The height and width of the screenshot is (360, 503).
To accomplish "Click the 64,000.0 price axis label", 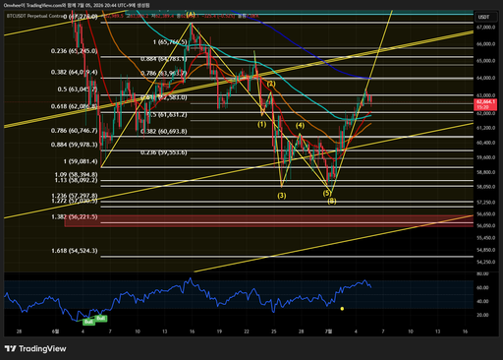I will (x=486, y=78).
